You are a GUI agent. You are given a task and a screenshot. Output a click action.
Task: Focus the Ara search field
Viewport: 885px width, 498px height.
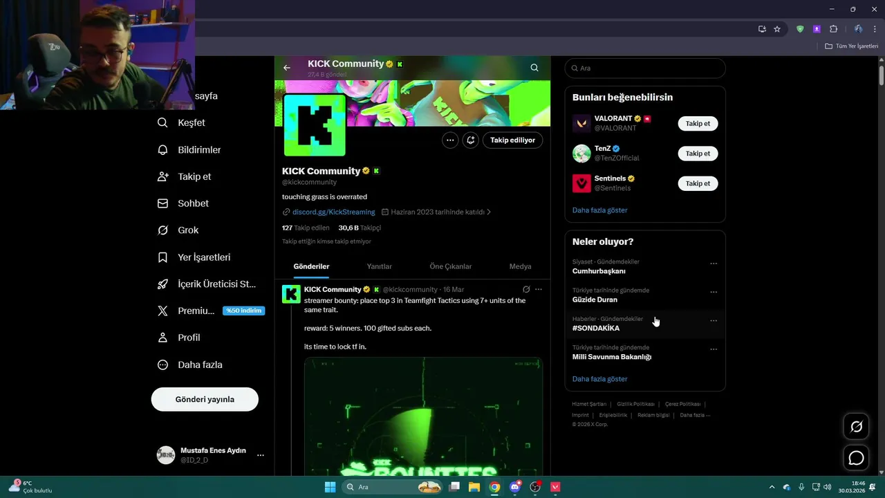point(645,68)
